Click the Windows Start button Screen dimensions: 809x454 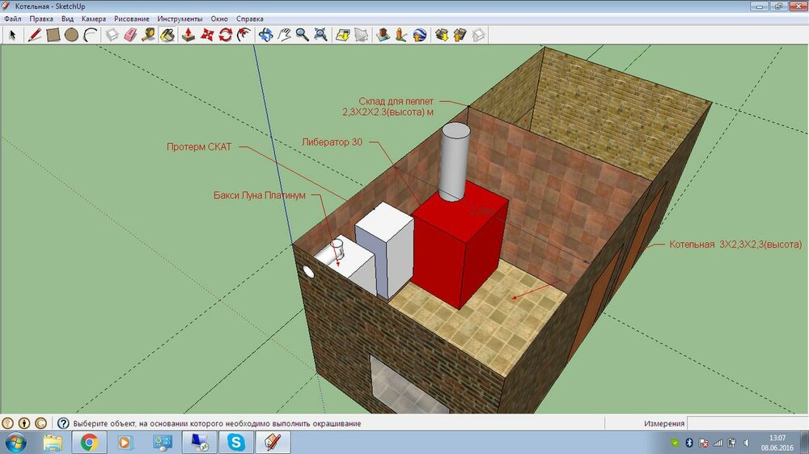point(15,442)
